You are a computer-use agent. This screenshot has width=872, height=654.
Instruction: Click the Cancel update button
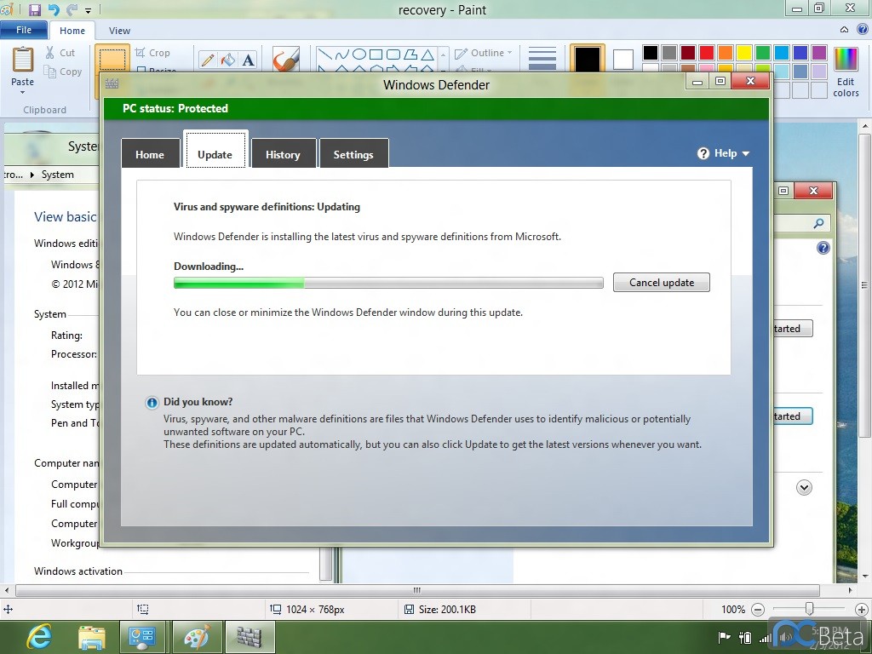(661, 283)
